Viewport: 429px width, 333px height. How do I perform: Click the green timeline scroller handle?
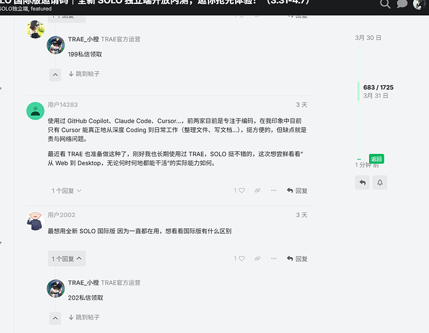click(358, 91)
